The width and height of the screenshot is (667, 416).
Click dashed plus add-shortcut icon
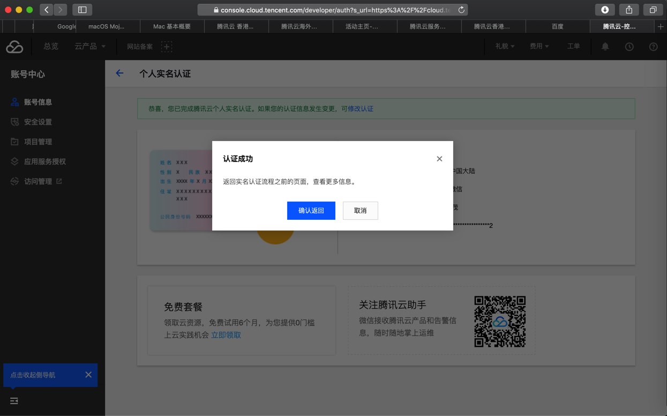tap(167, 47)
